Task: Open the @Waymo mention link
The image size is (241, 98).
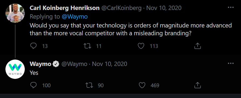Action: [x=75, y=16]
